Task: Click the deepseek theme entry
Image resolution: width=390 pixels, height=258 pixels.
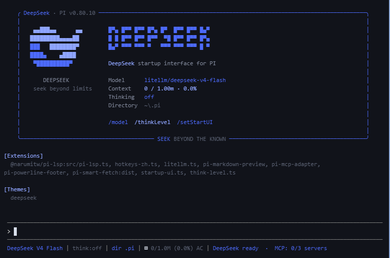Action: tap(23, 198)
